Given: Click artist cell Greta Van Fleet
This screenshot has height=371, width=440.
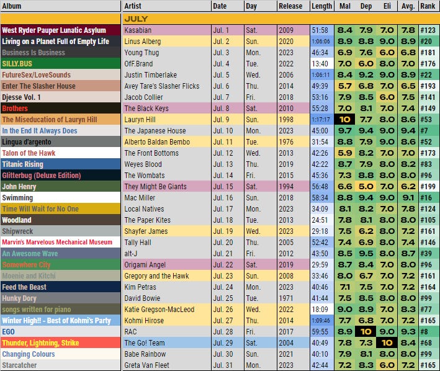Looking at the screenshot, I should coord(167,365).
